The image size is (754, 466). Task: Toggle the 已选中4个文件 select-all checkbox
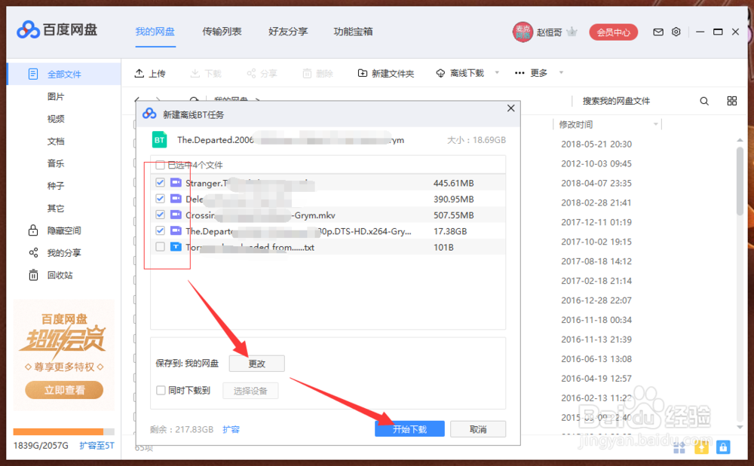[x=160, y=165]
